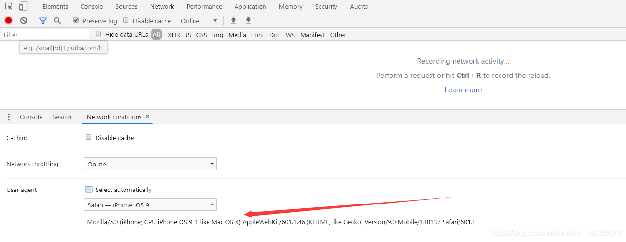Tick Disable cache under Caching section
This screenshot has height=242, width=626.
point(89,137)
